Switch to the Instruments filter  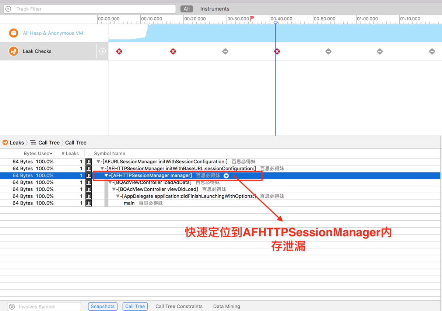click(215, 9)
